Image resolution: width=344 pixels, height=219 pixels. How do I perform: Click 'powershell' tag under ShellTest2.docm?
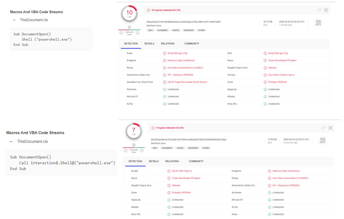[193, 148]
